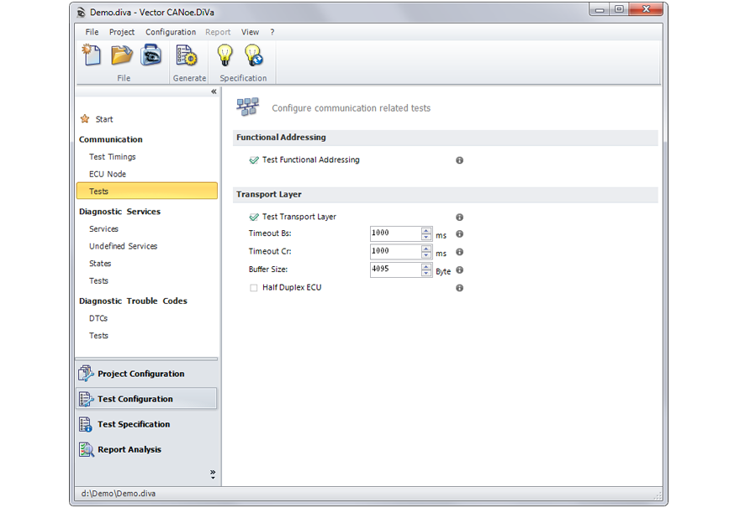The width and height of the screenshot is (740, 508).
Task: Open the ? help menu
Action: (272, 32)
